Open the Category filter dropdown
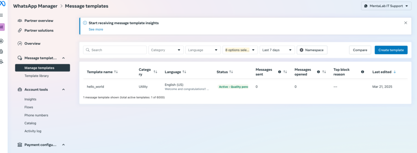The height and width of the screenshot is (153, 417). click(166, 50)
